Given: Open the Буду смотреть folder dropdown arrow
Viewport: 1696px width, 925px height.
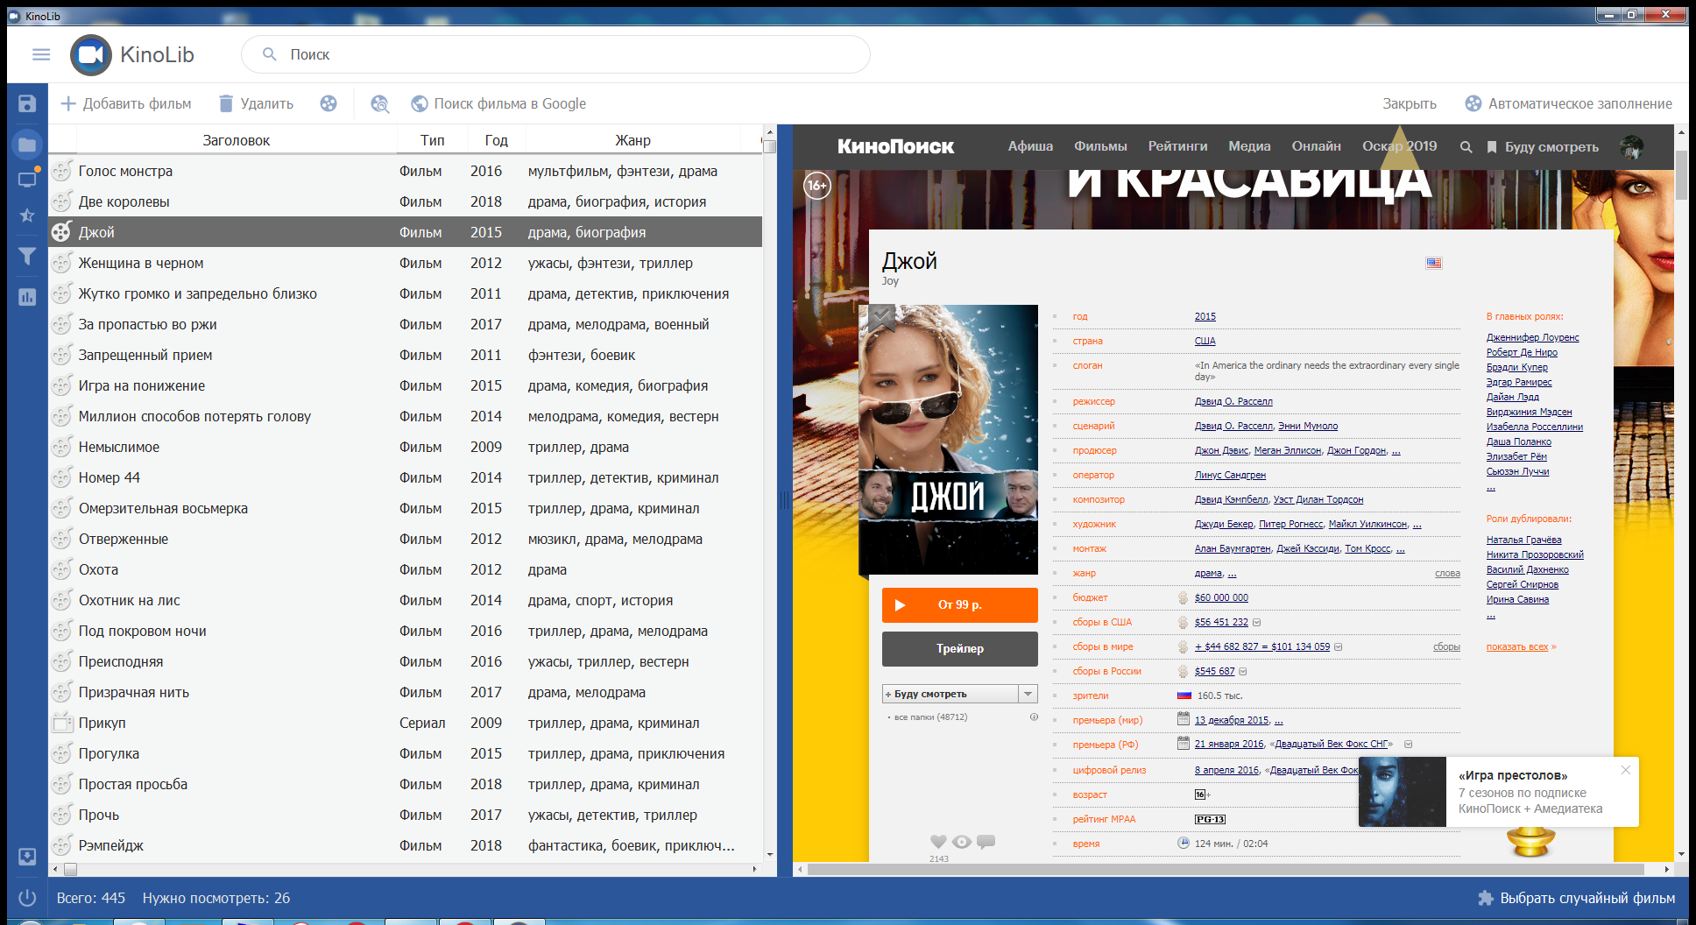Looking at the screenshot, I should [1028, 694].
